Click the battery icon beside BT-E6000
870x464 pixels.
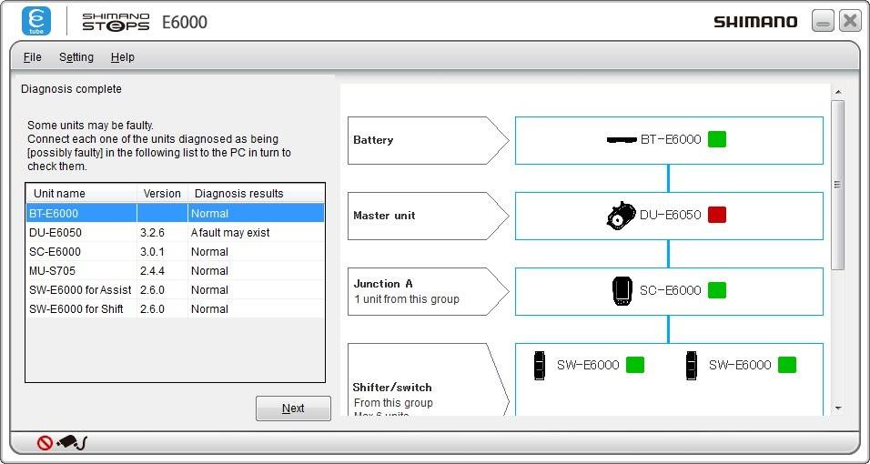point(622,140)
